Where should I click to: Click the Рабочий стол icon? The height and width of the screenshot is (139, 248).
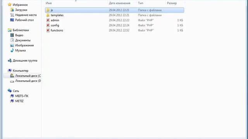coord(12,20)
